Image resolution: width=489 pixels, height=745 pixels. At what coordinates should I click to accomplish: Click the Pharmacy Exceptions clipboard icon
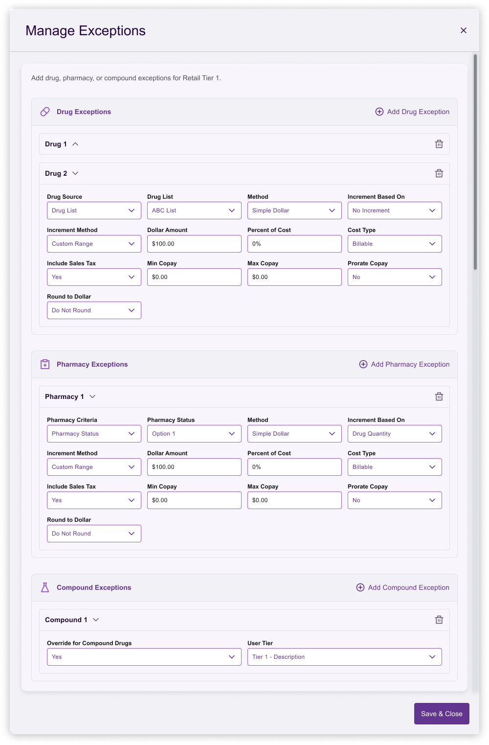pos(45,364)
